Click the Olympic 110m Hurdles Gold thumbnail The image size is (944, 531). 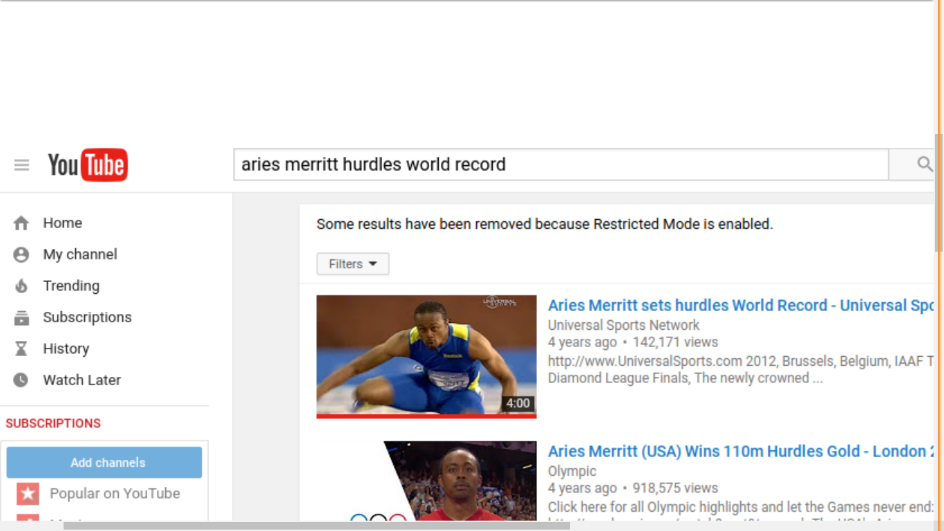(x=426, y=481)
